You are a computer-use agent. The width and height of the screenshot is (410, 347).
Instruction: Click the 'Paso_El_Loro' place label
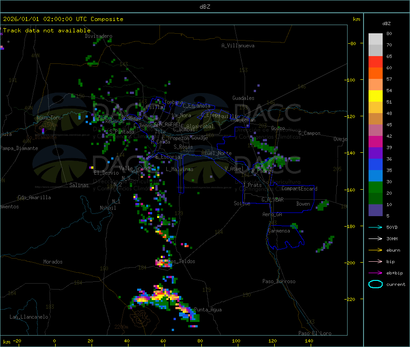[315, 333]
